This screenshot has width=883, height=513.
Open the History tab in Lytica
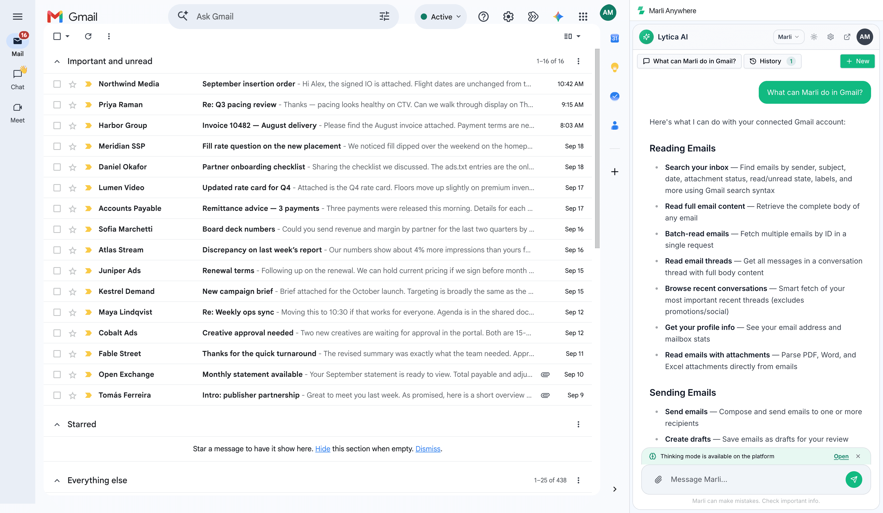772,61
